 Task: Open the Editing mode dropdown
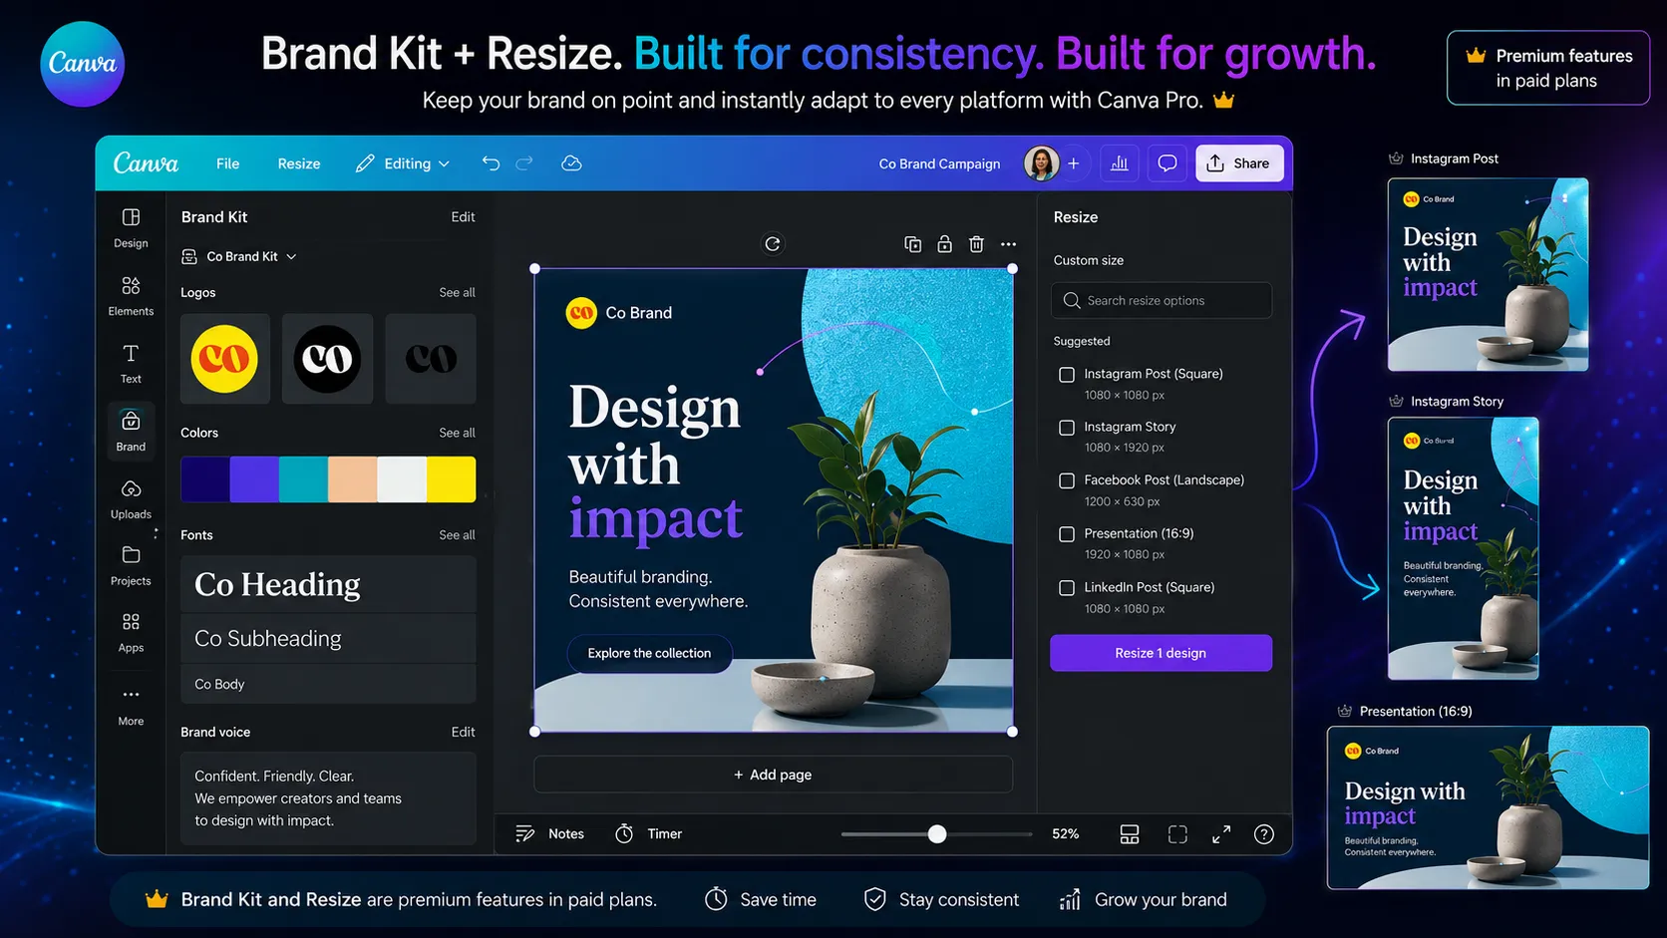(403, 163)
